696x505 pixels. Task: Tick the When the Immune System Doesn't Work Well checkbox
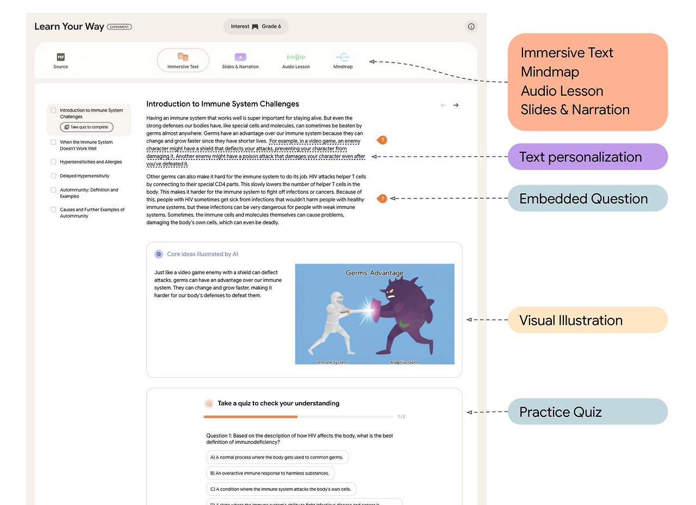pyautogui.click(x=53, y=142)
